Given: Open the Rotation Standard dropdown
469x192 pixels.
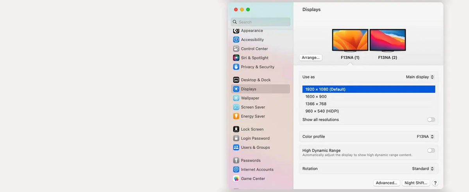Looking at the screenshot, I should coord(423,169).
